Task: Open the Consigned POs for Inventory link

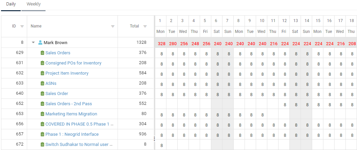Action: [73, 63]
